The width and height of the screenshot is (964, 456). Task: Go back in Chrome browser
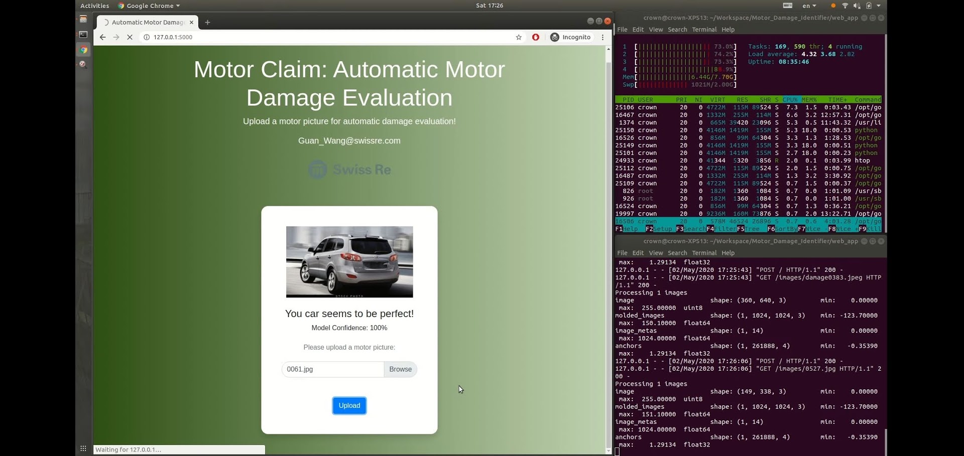pos(102,37)
